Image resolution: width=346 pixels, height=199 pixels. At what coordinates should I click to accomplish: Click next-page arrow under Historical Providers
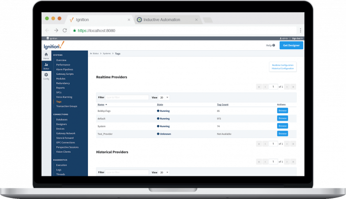coord(287,162)
